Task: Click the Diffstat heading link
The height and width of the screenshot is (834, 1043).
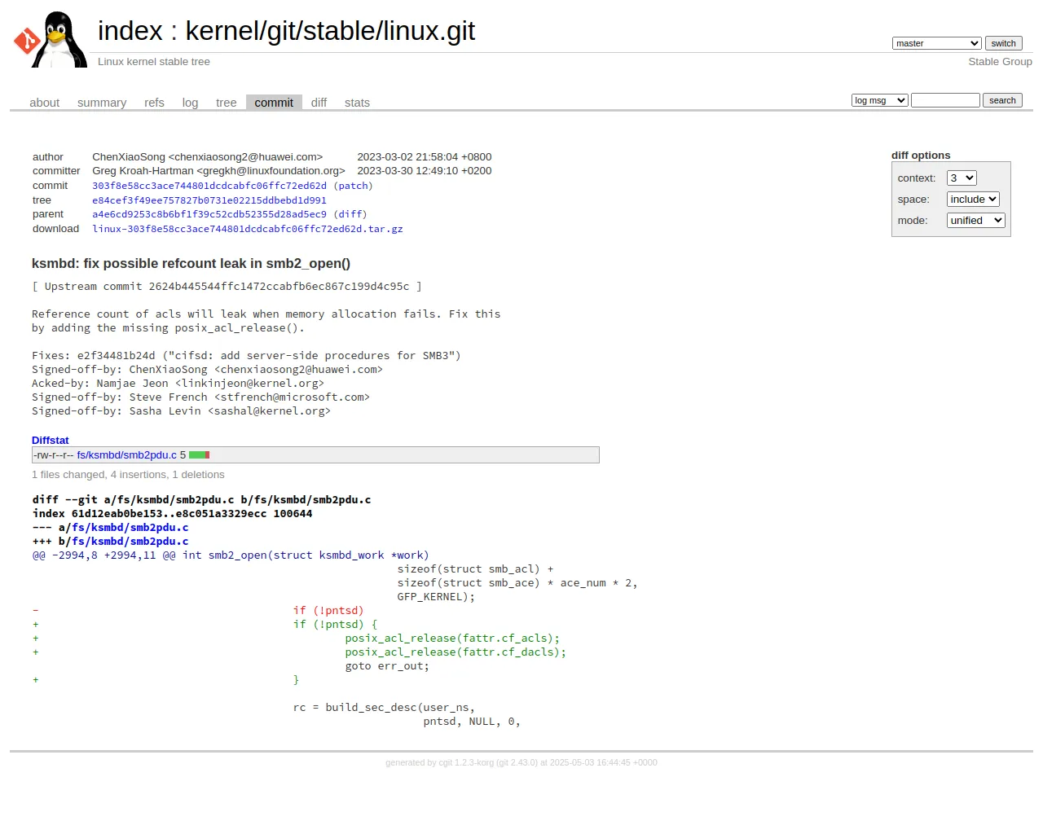Action: point(51,441)
